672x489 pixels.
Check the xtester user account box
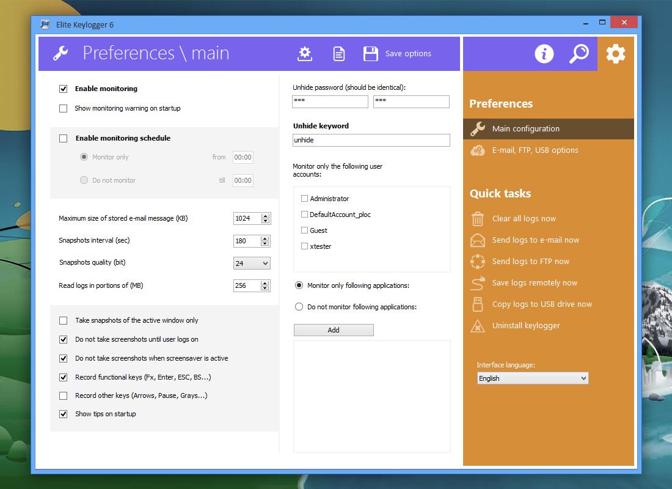point(304,246)
